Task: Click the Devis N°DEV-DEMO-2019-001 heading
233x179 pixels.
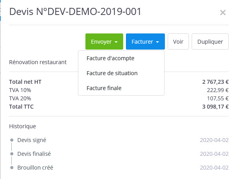Action: (75, 11)
